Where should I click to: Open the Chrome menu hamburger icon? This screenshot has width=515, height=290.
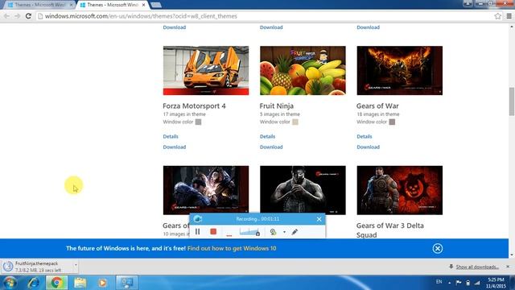point(509,16)
